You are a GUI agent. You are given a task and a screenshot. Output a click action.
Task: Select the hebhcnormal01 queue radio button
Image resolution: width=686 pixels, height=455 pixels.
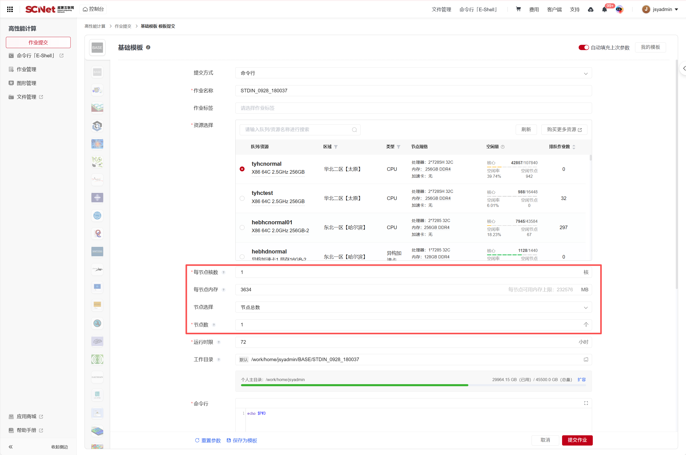tap(242, 228)
